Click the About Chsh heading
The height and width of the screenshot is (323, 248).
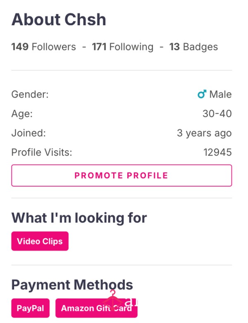(x=59, y=19)
